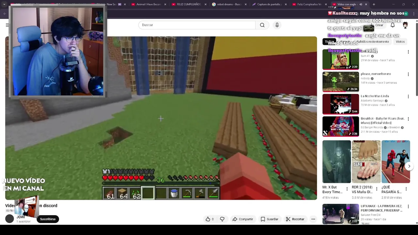Open Breakbot Baby I'm Yours thumbnail
This screenshot has height=235, width=418.
[341, 126]
